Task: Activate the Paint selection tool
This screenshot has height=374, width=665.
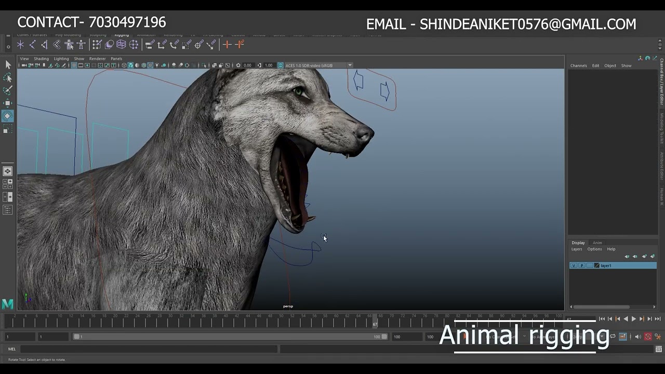Action: [x=8, y=90]
